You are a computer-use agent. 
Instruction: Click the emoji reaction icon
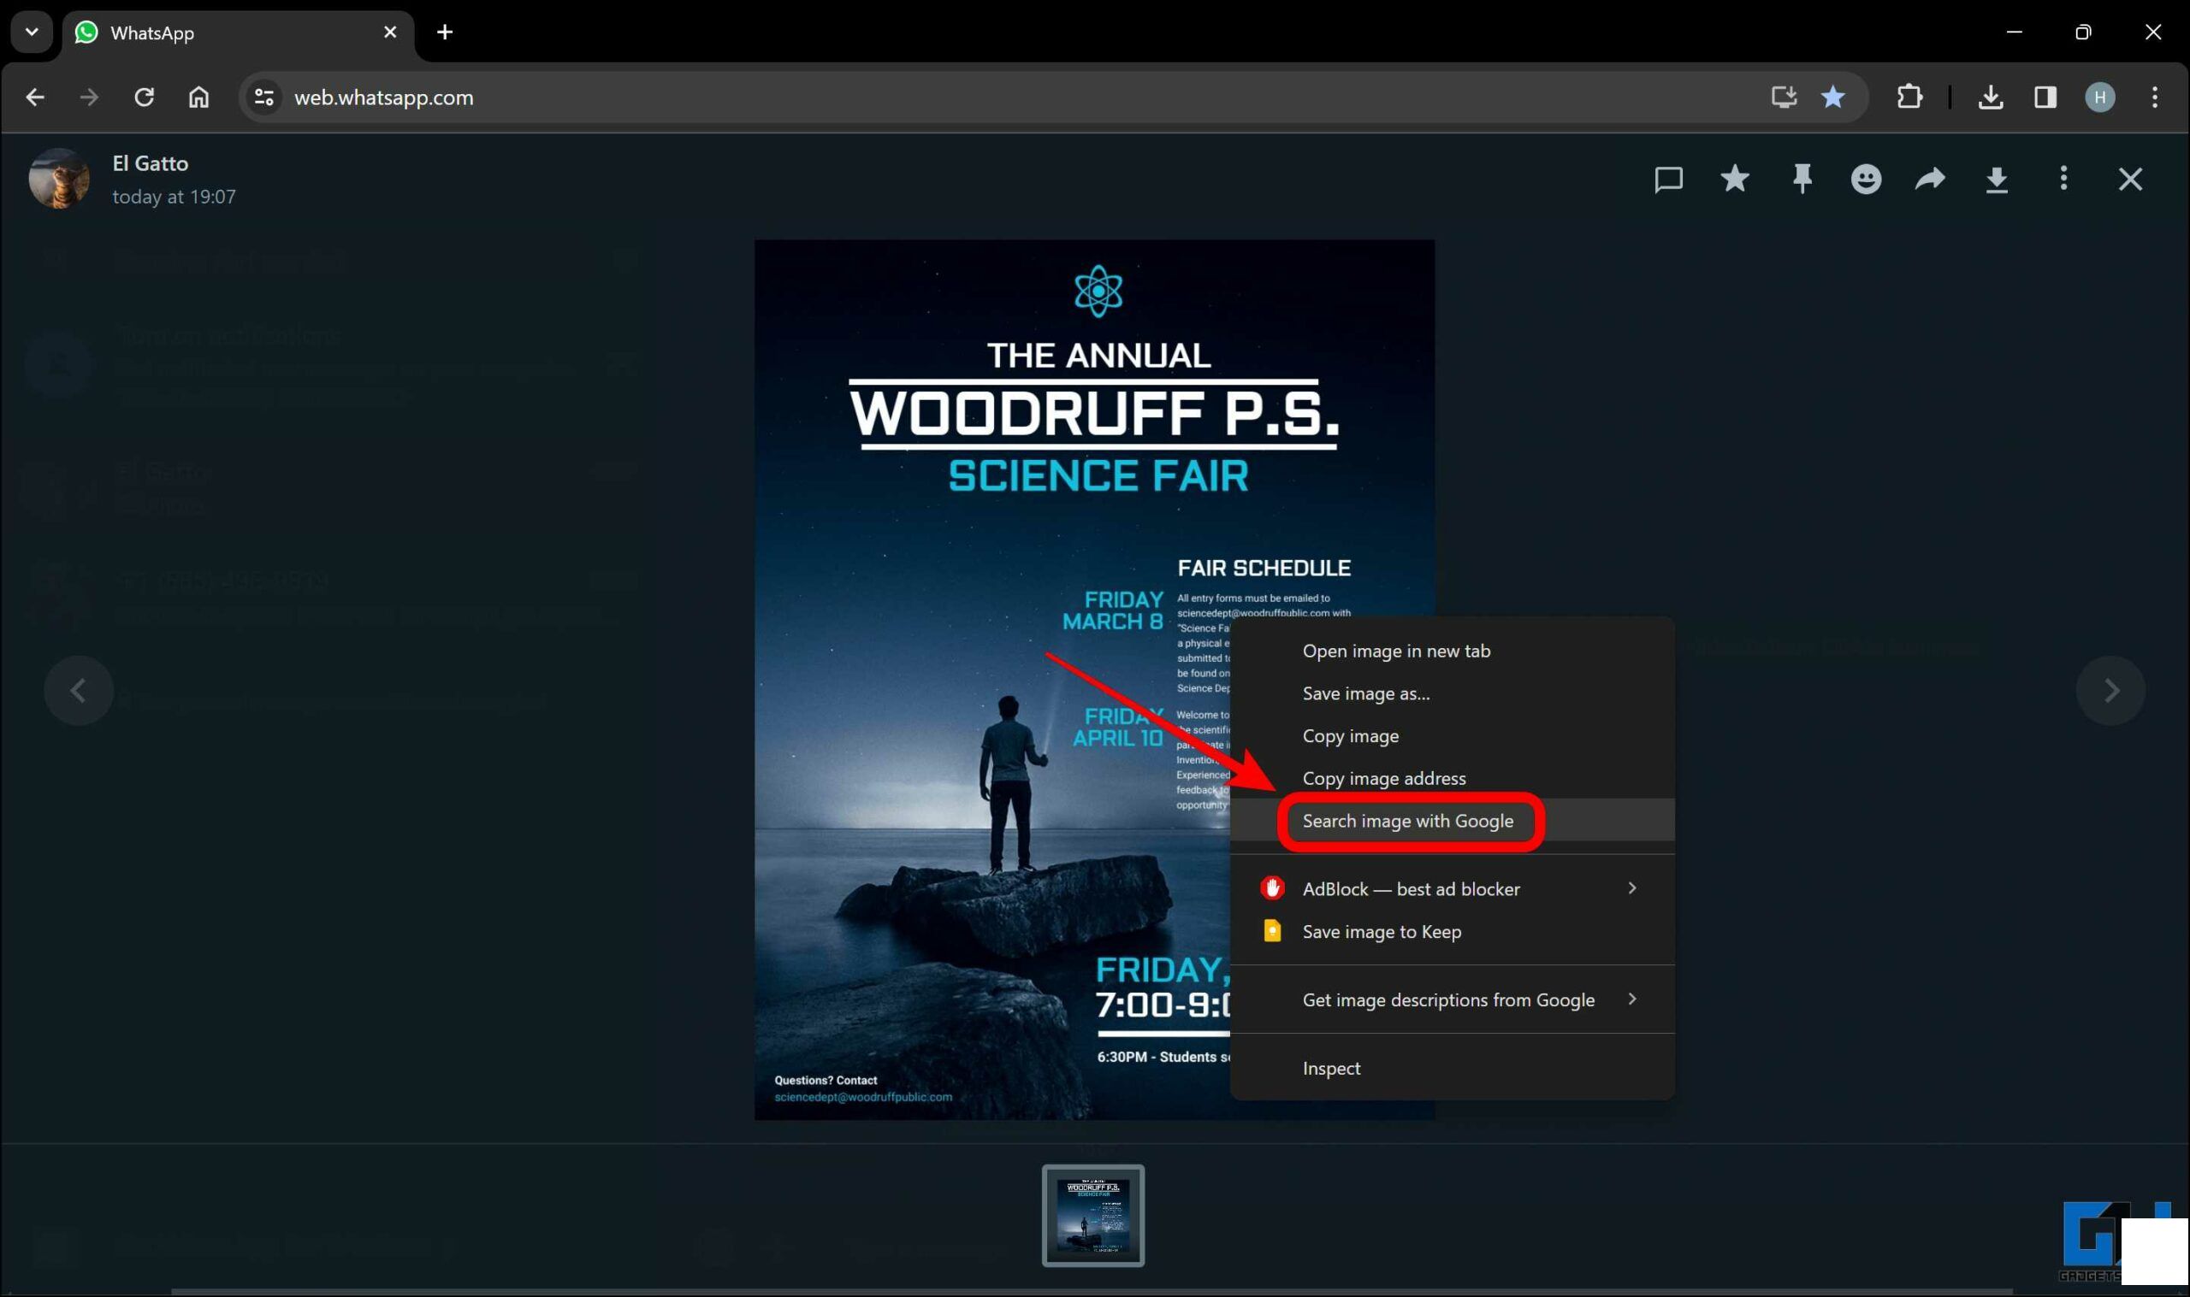pyautogui.click(x=1866, y=178)
